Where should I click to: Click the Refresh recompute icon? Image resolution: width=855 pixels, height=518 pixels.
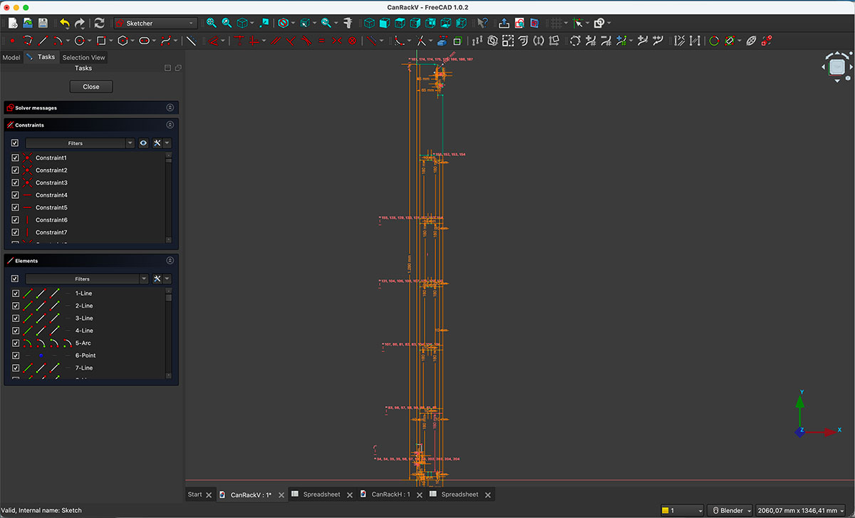click(99, 24)
